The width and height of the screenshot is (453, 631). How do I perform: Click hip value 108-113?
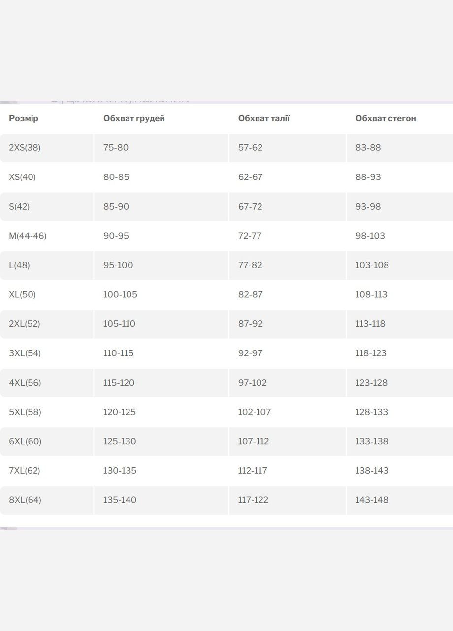371,294
